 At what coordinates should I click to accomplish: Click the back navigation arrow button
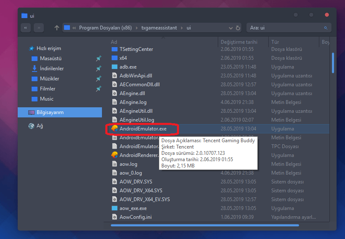(x=26, y=28)
